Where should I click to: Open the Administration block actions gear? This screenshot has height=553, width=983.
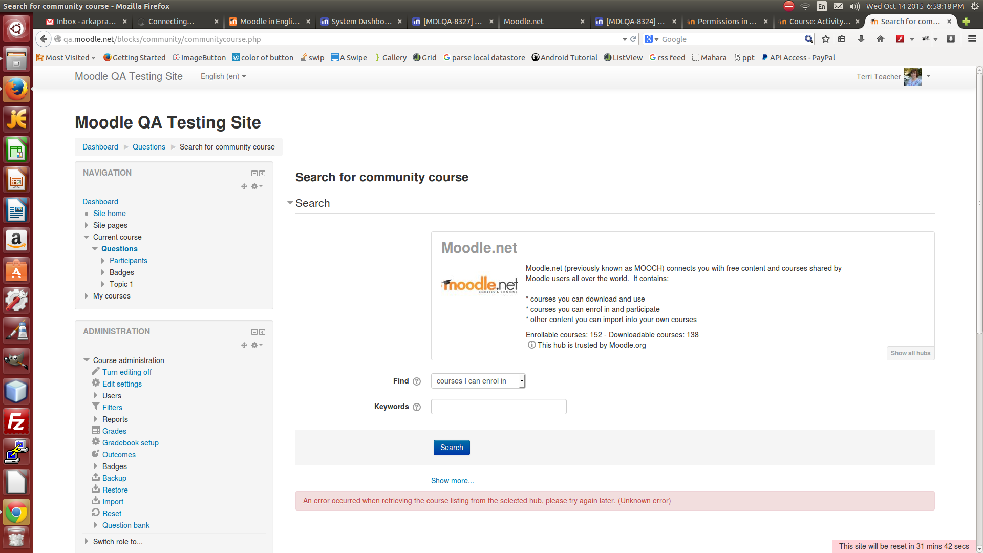(x=257, y=345)
